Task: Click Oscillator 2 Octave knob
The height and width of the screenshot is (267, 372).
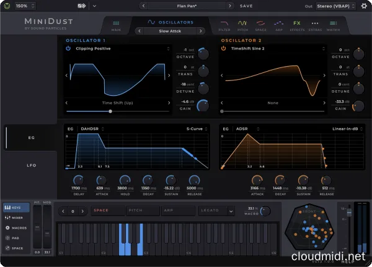Action: point(358,54)
